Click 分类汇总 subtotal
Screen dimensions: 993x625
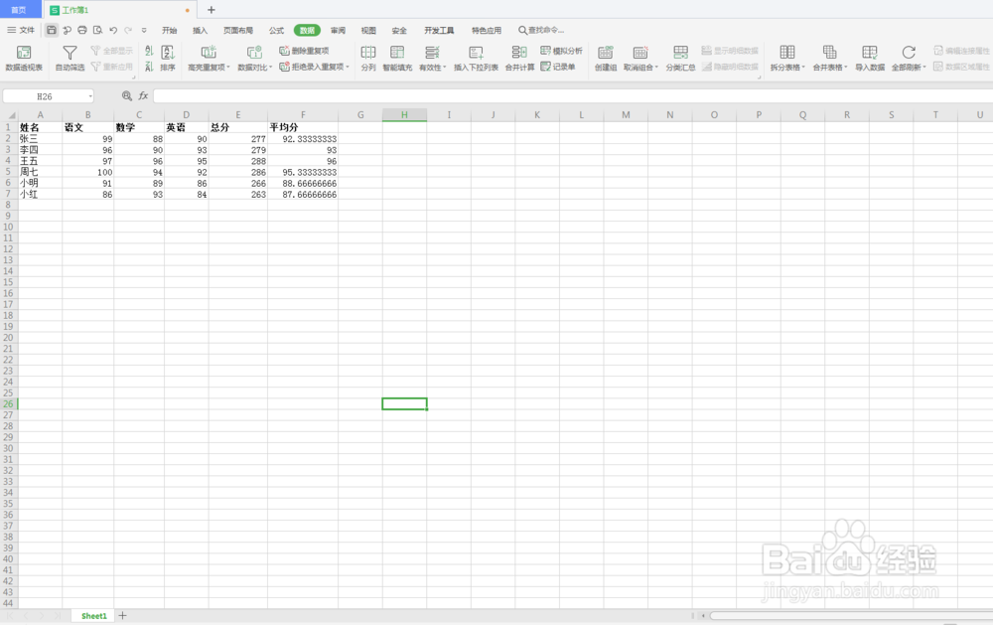click(680, 58)
